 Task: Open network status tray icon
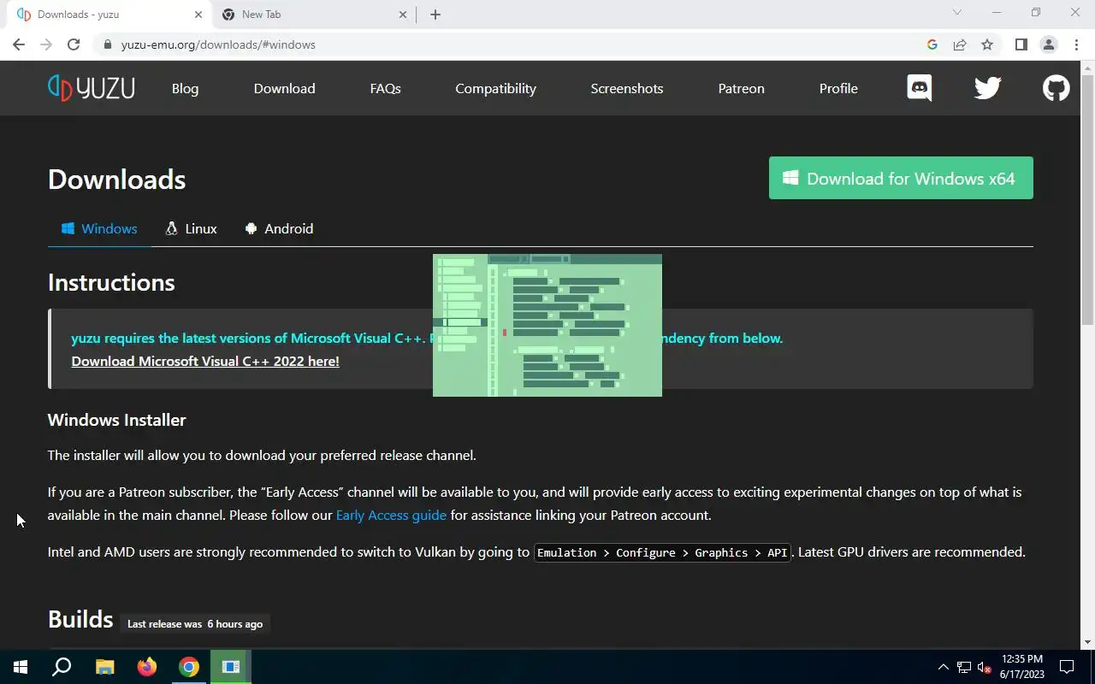[x=964, y=667]
